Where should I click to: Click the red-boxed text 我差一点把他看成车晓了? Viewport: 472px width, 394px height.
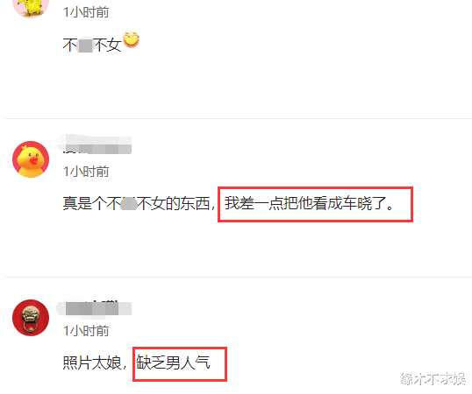[309, 204]
